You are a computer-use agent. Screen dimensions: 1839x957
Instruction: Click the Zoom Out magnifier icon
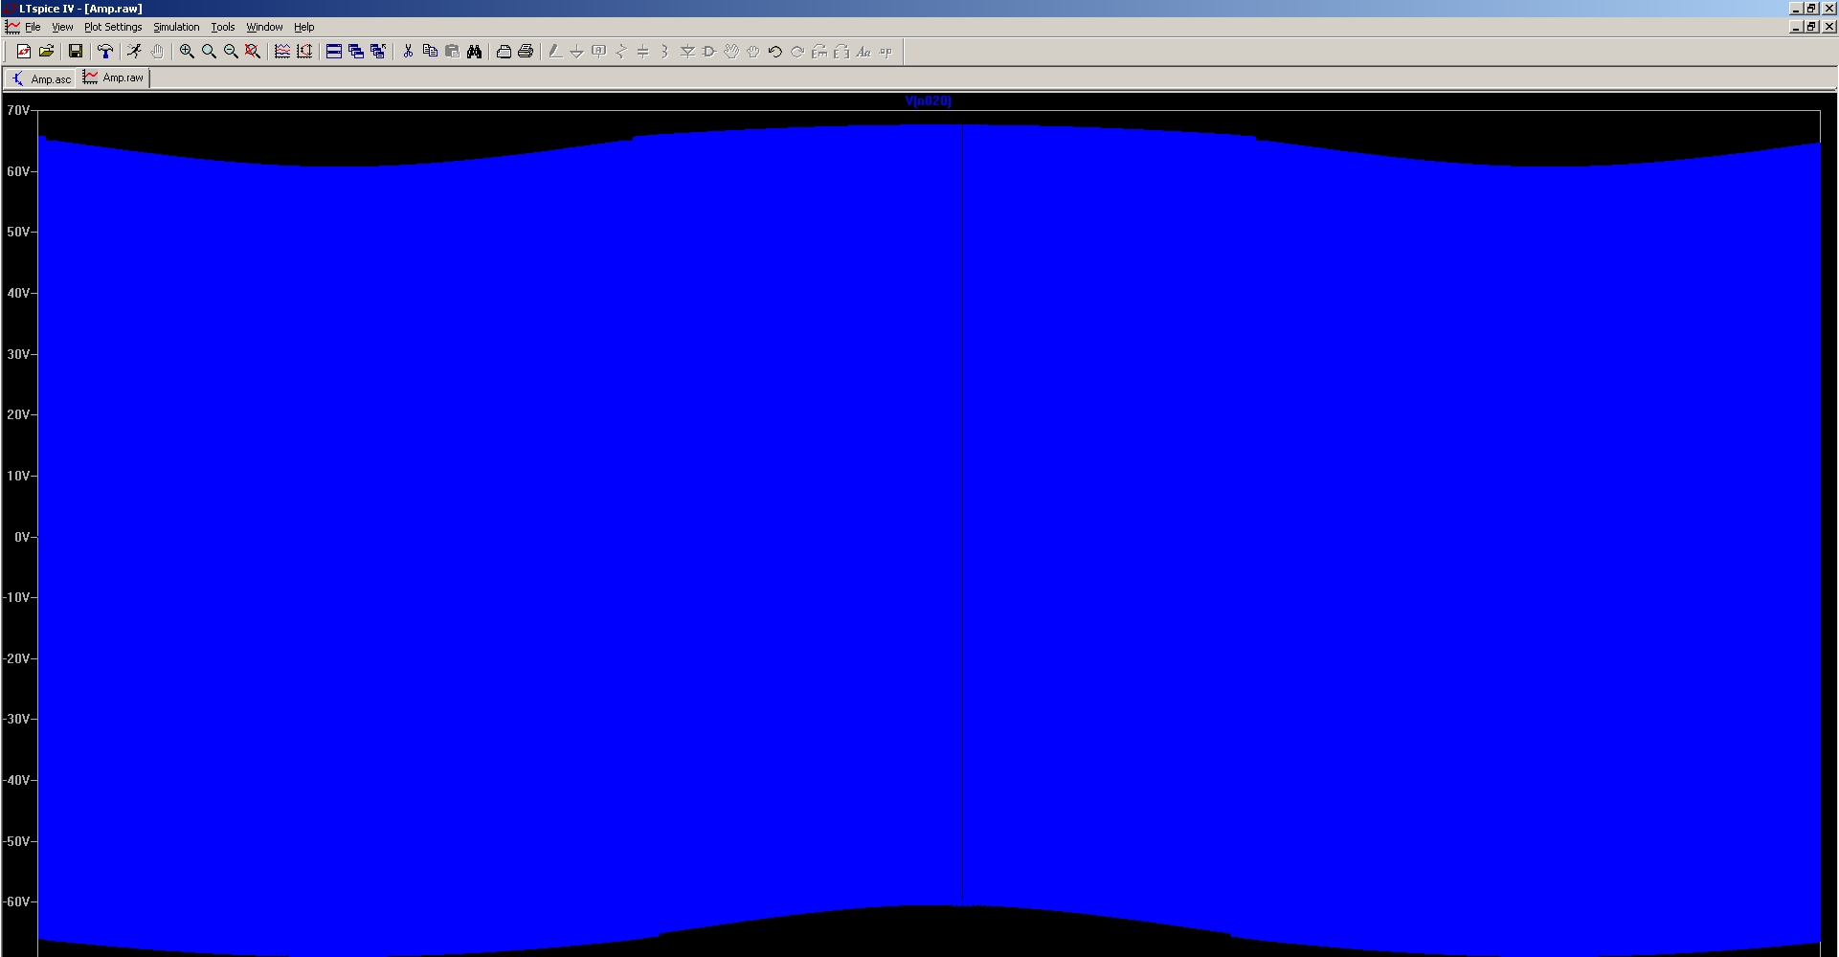point(231,52)
